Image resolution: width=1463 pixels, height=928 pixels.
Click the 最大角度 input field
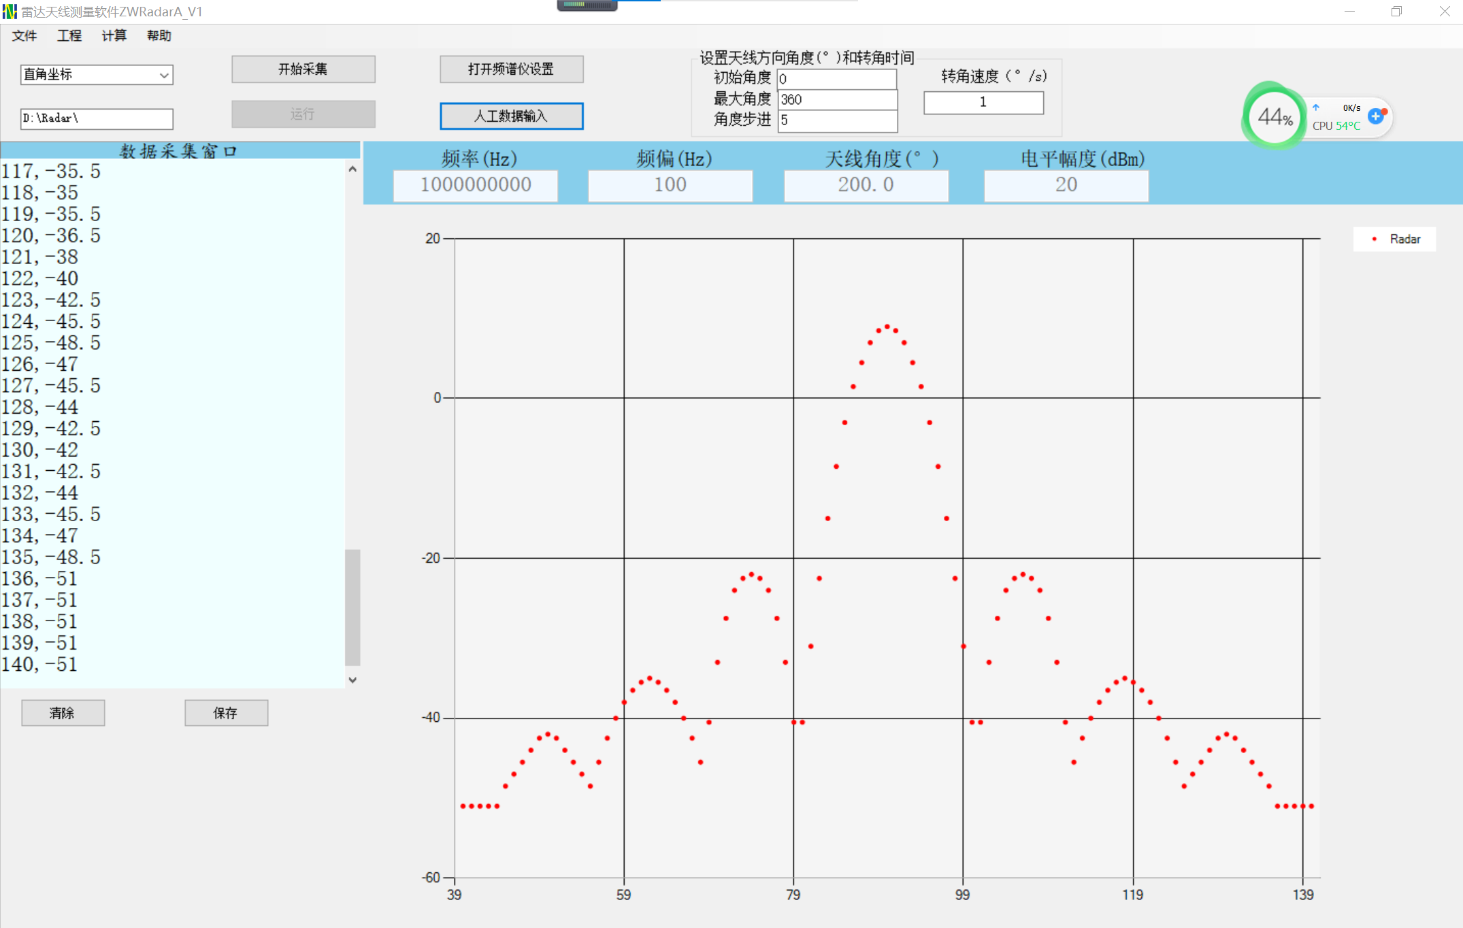837,99
